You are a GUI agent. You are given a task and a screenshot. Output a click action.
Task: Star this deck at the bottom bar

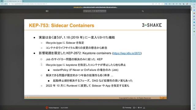click(x=134, y=108)
